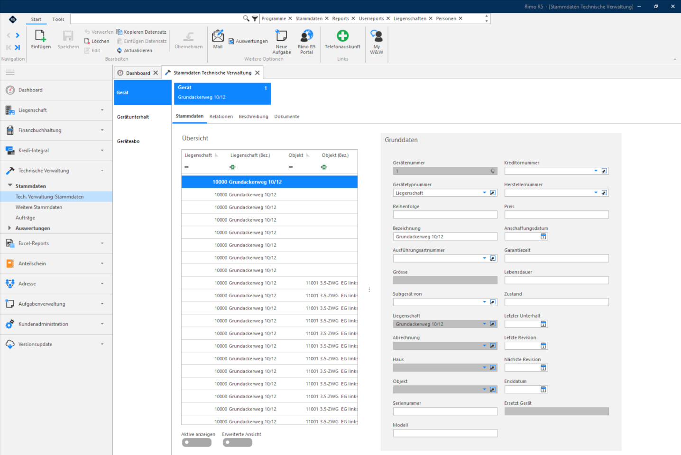
Task: Click Aktualisieren refresh icon
Action: (120, 50)
